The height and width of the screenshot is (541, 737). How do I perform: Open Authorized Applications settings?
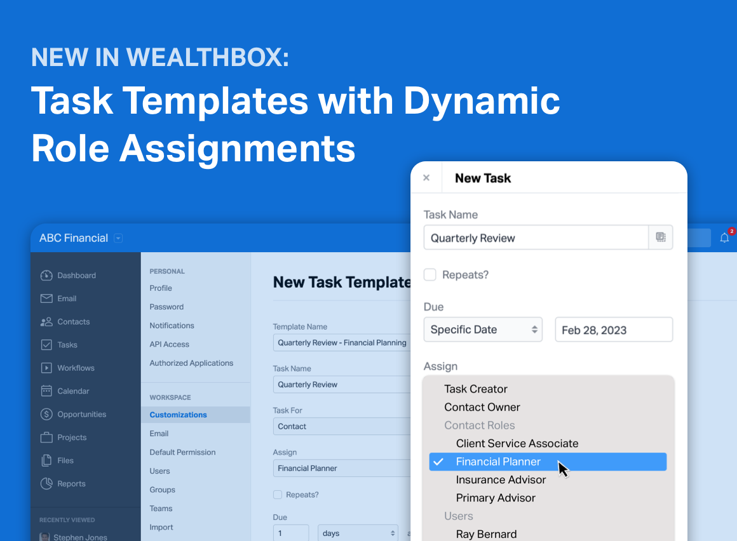(191, 363)
